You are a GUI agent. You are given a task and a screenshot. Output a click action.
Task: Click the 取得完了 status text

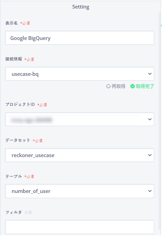click(145, 86)
